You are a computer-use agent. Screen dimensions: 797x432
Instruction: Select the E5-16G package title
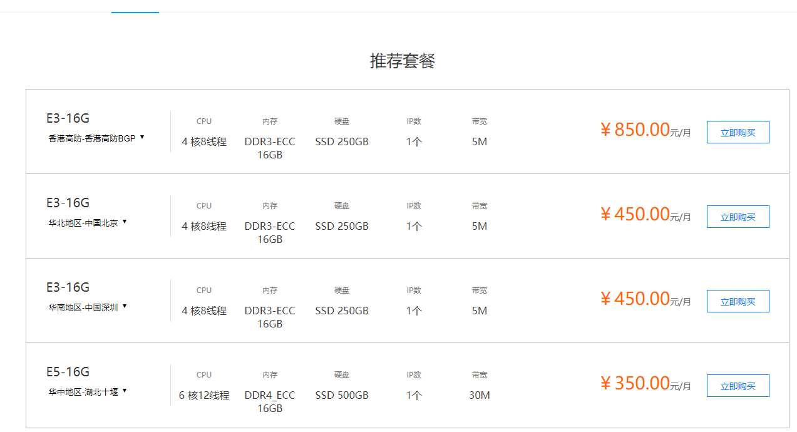68,372
